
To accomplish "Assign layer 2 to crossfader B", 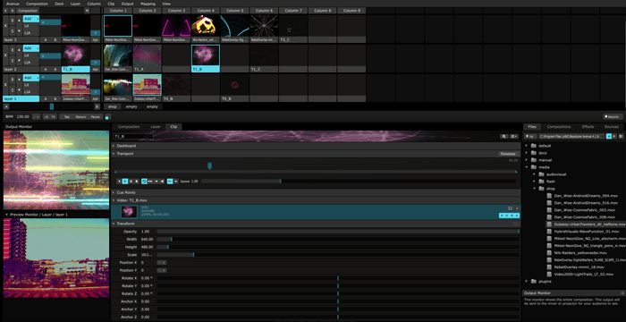I will tap(55, 69).
